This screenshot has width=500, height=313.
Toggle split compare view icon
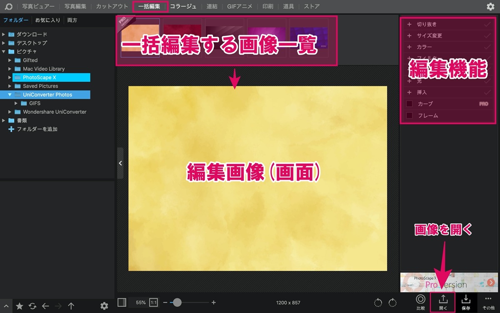coord(122,303)
